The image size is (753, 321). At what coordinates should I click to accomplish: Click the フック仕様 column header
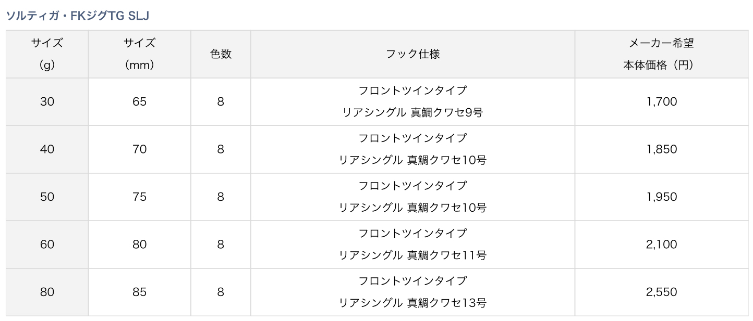[412, 54]
